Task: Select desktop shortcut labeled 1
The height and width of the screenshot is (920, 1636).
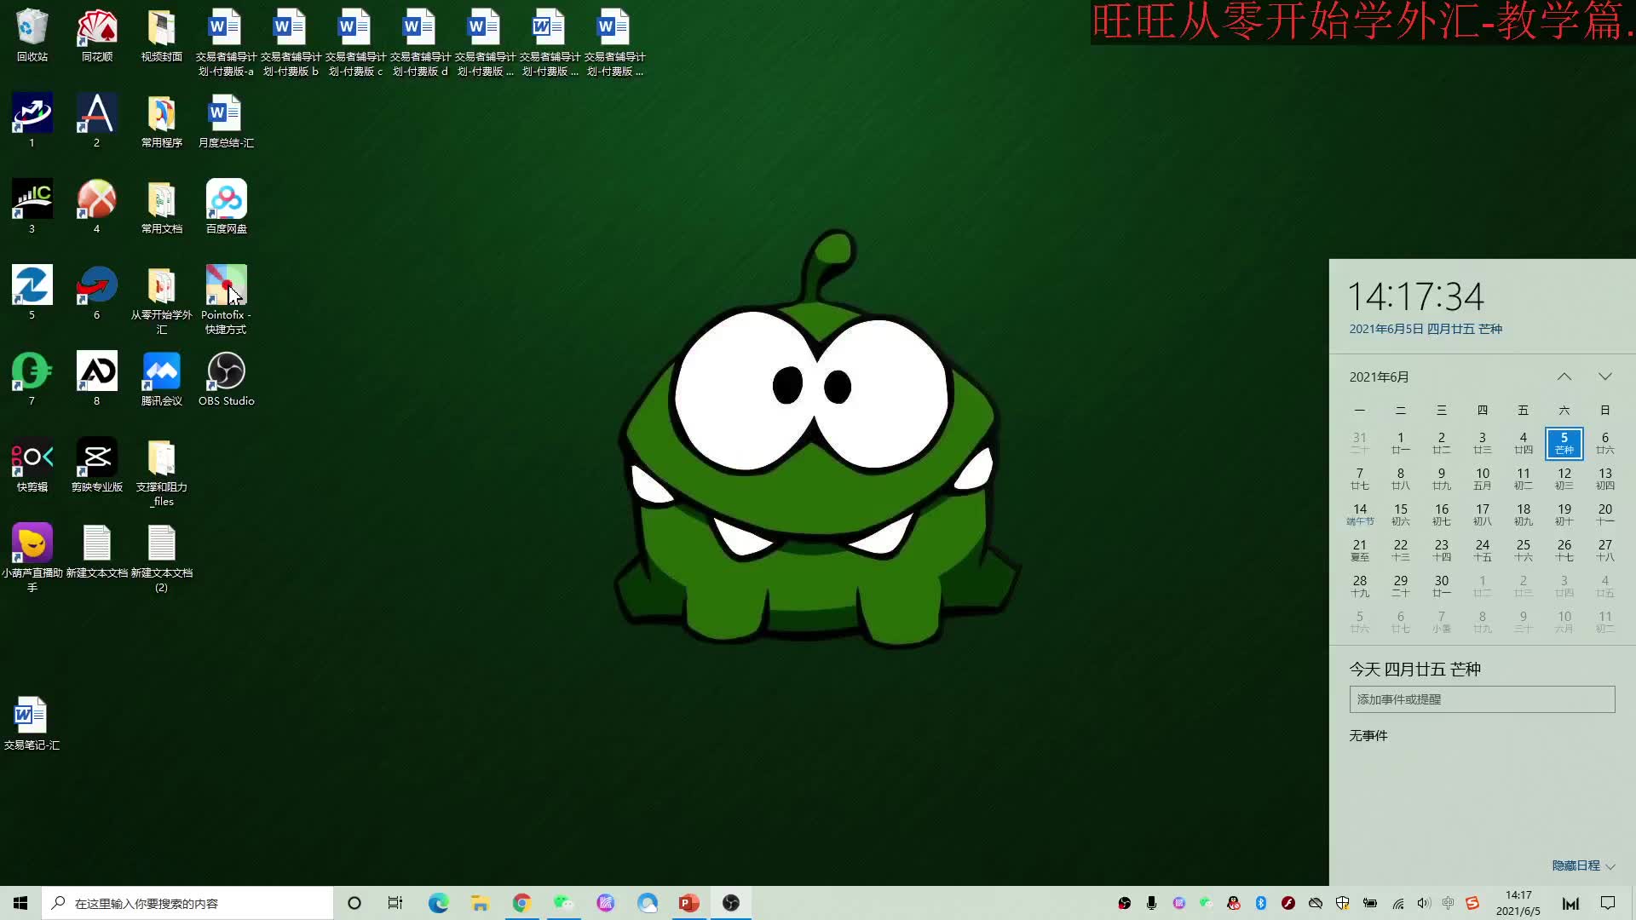Action: pos(32,122)
